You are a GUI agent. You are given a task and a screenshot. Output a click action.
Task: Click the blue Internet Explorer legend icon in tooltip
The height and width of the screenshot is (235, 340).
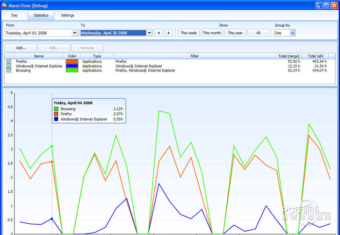[56, 119]
